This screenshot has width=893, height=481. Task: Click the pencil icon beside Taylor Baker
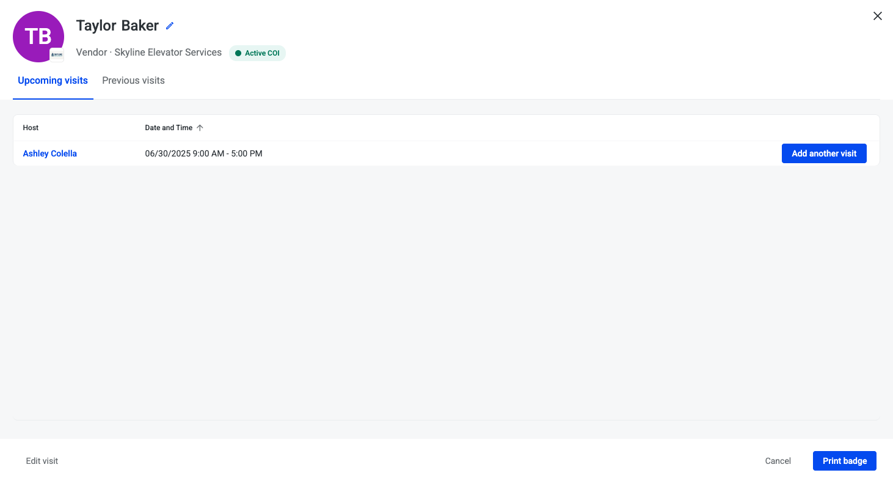coord(170,26)
